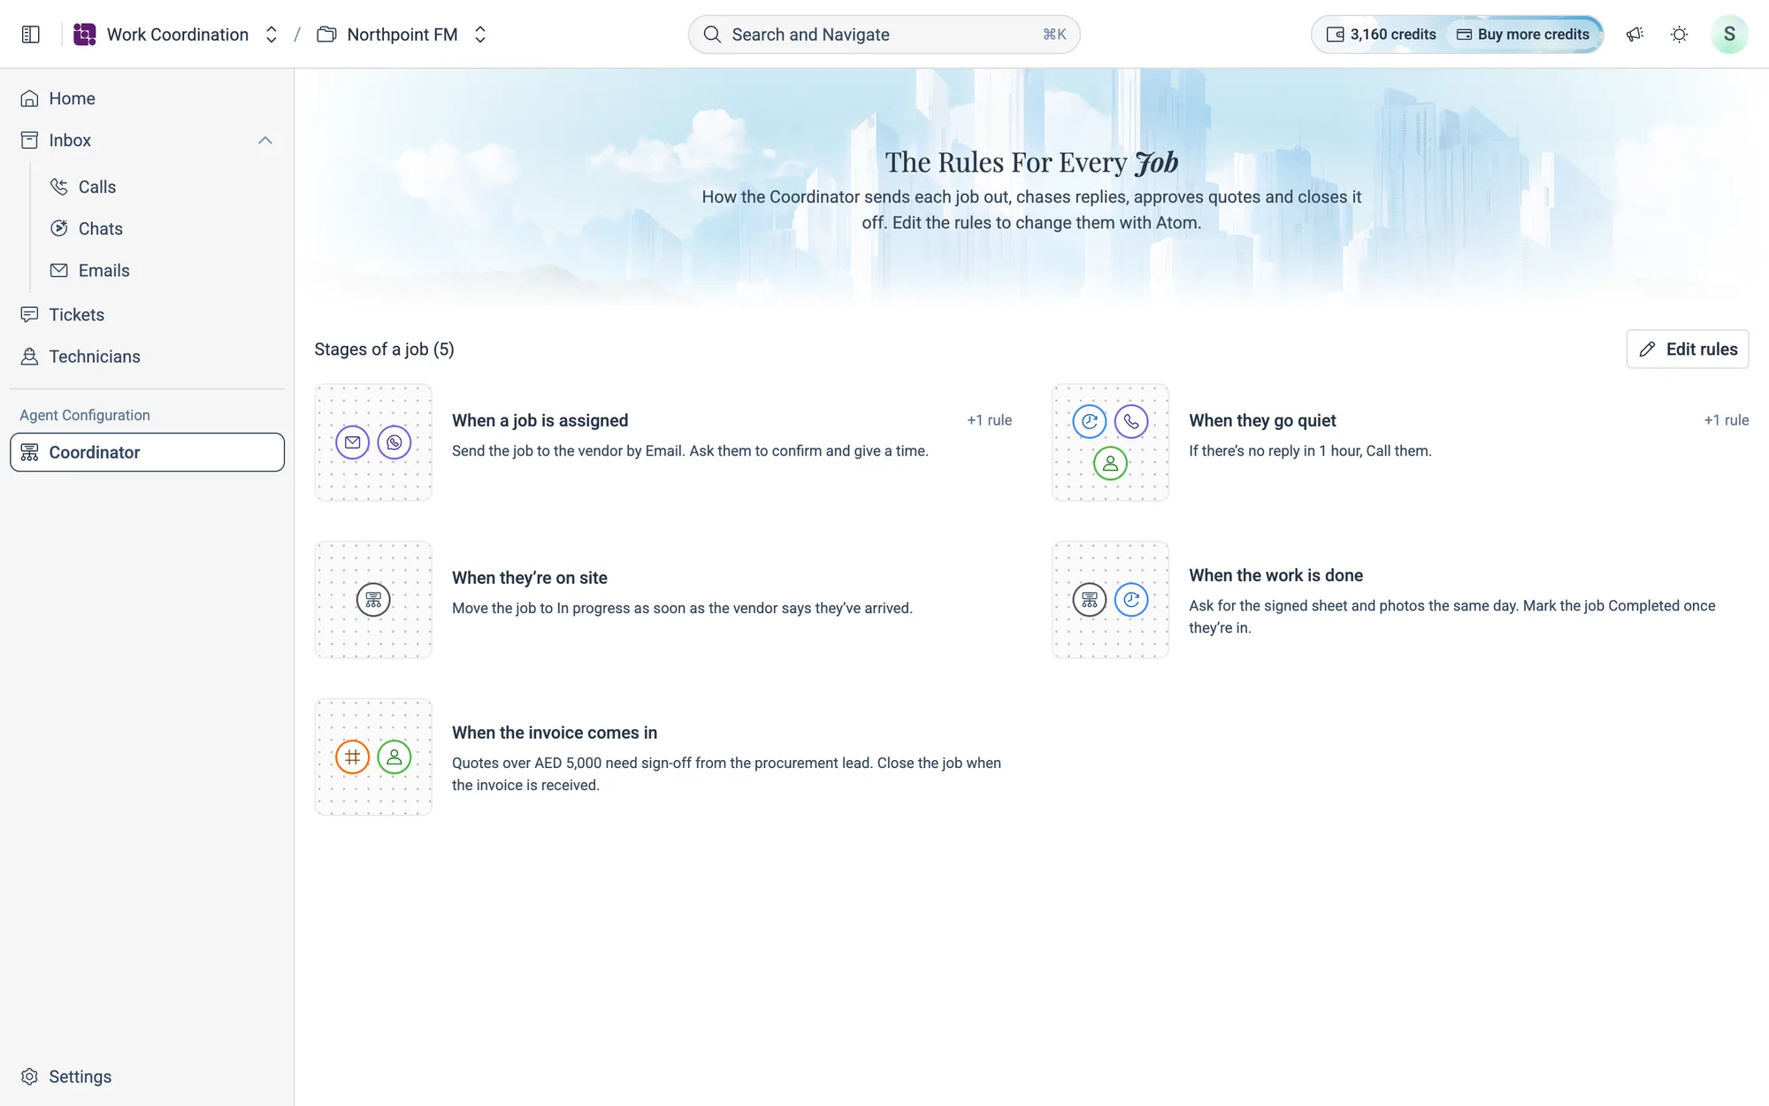
Task: Toggle the sidebar panel icon
Action: pyautogui.click(x=31, y=35)
